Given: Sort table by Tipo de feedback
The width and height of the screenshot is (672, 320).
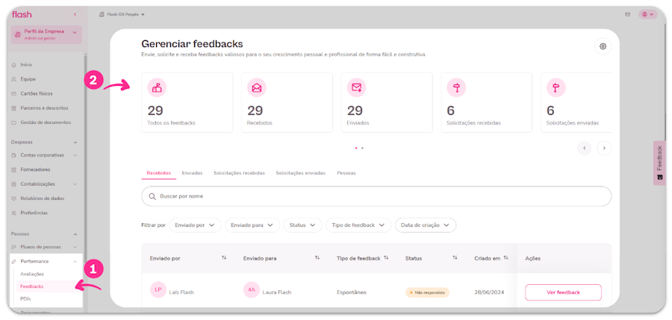Looking at the screenshot, I should tap(386, 258).
